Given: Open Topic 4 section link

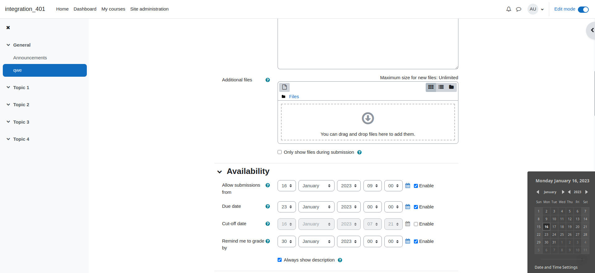Looking at the screenshot, I should [x=21, y=139].
